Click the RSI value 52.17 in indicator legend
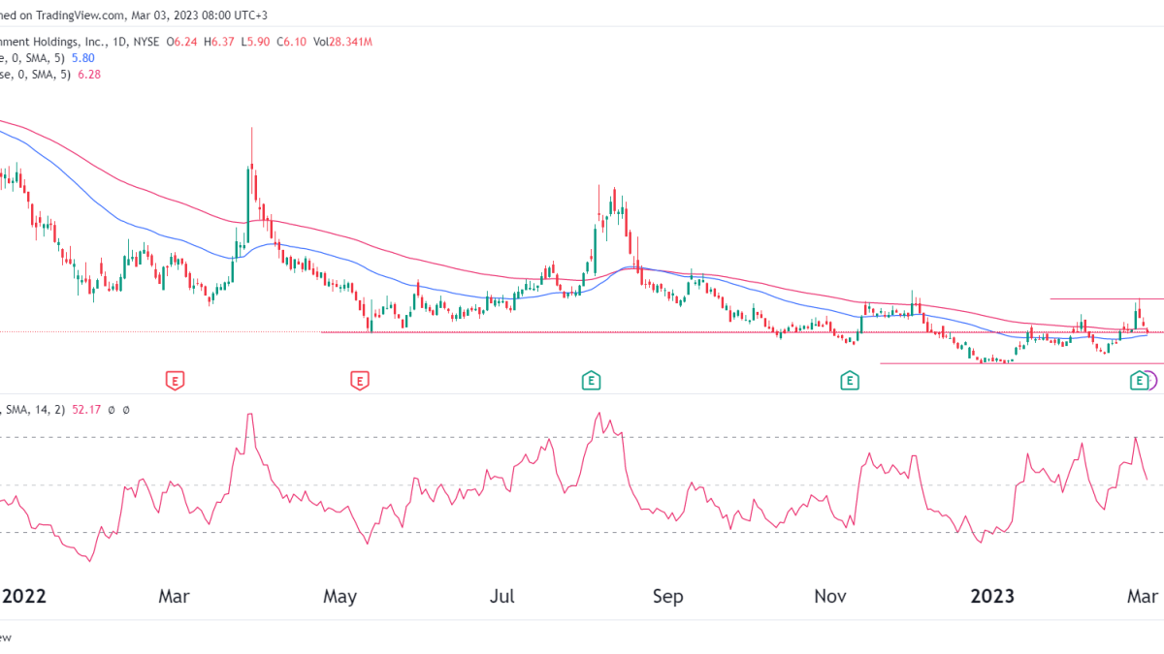 tap(86, 410)
